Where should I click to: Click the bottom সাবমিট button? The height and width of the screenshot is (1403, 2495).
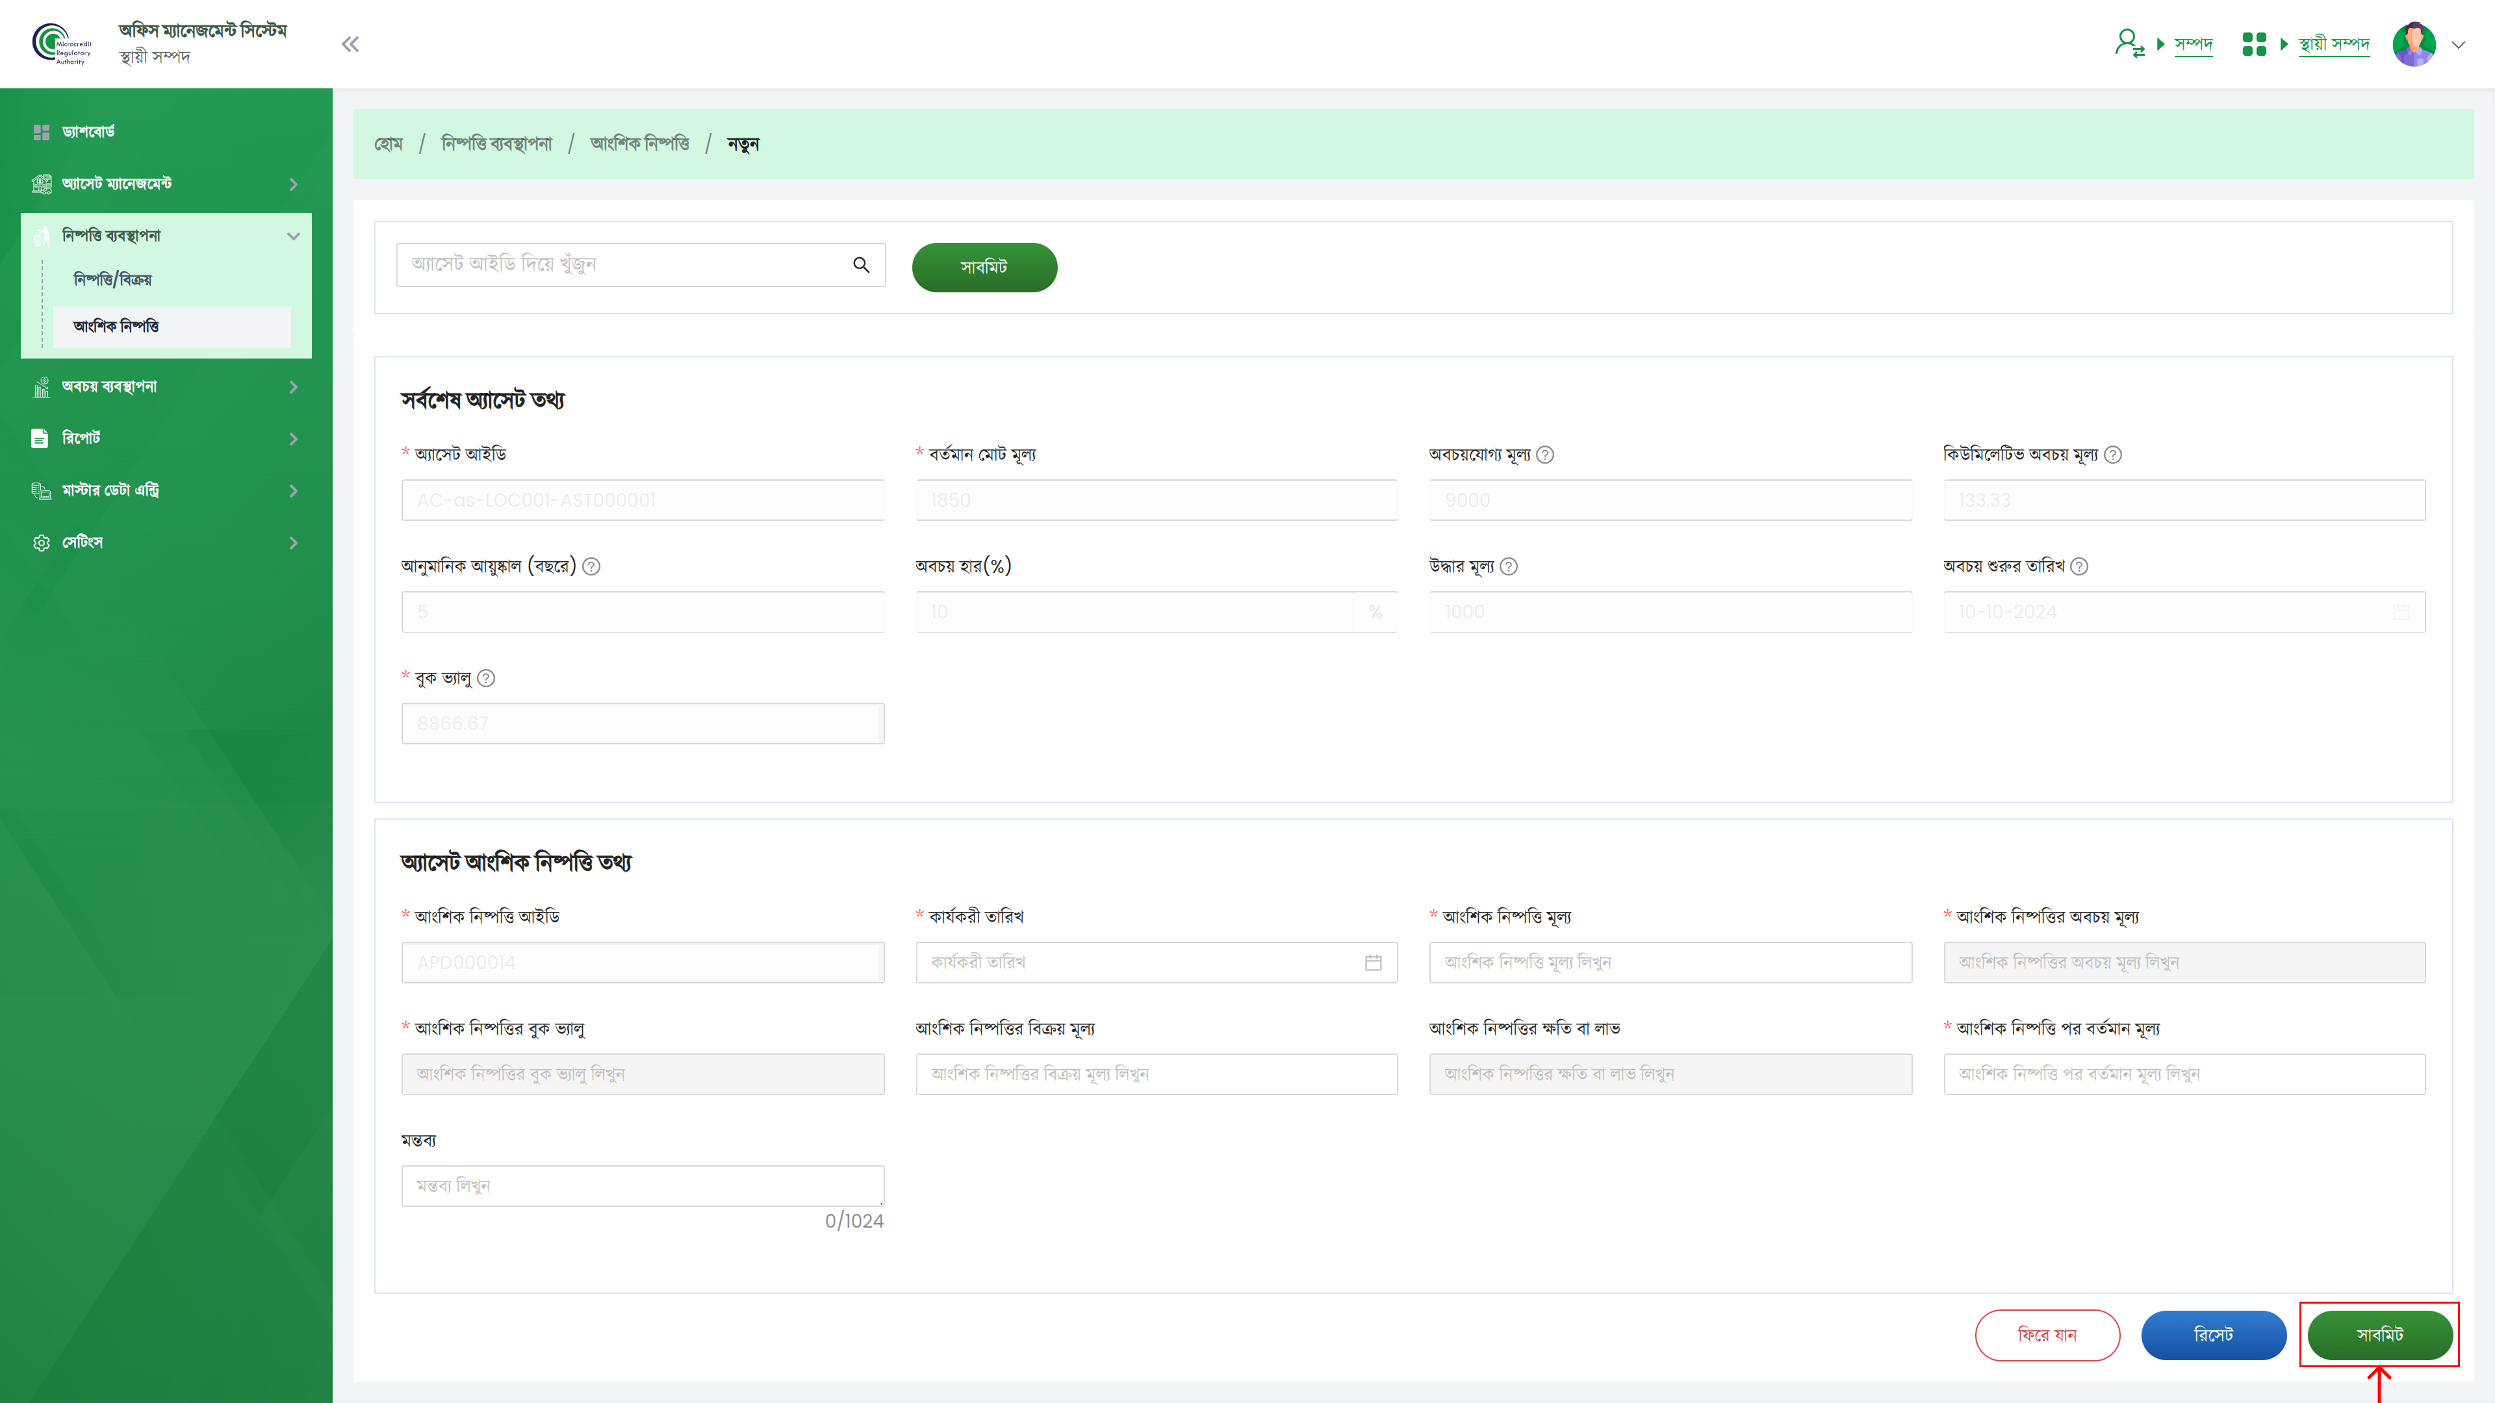click(x=2380, y=1335)
